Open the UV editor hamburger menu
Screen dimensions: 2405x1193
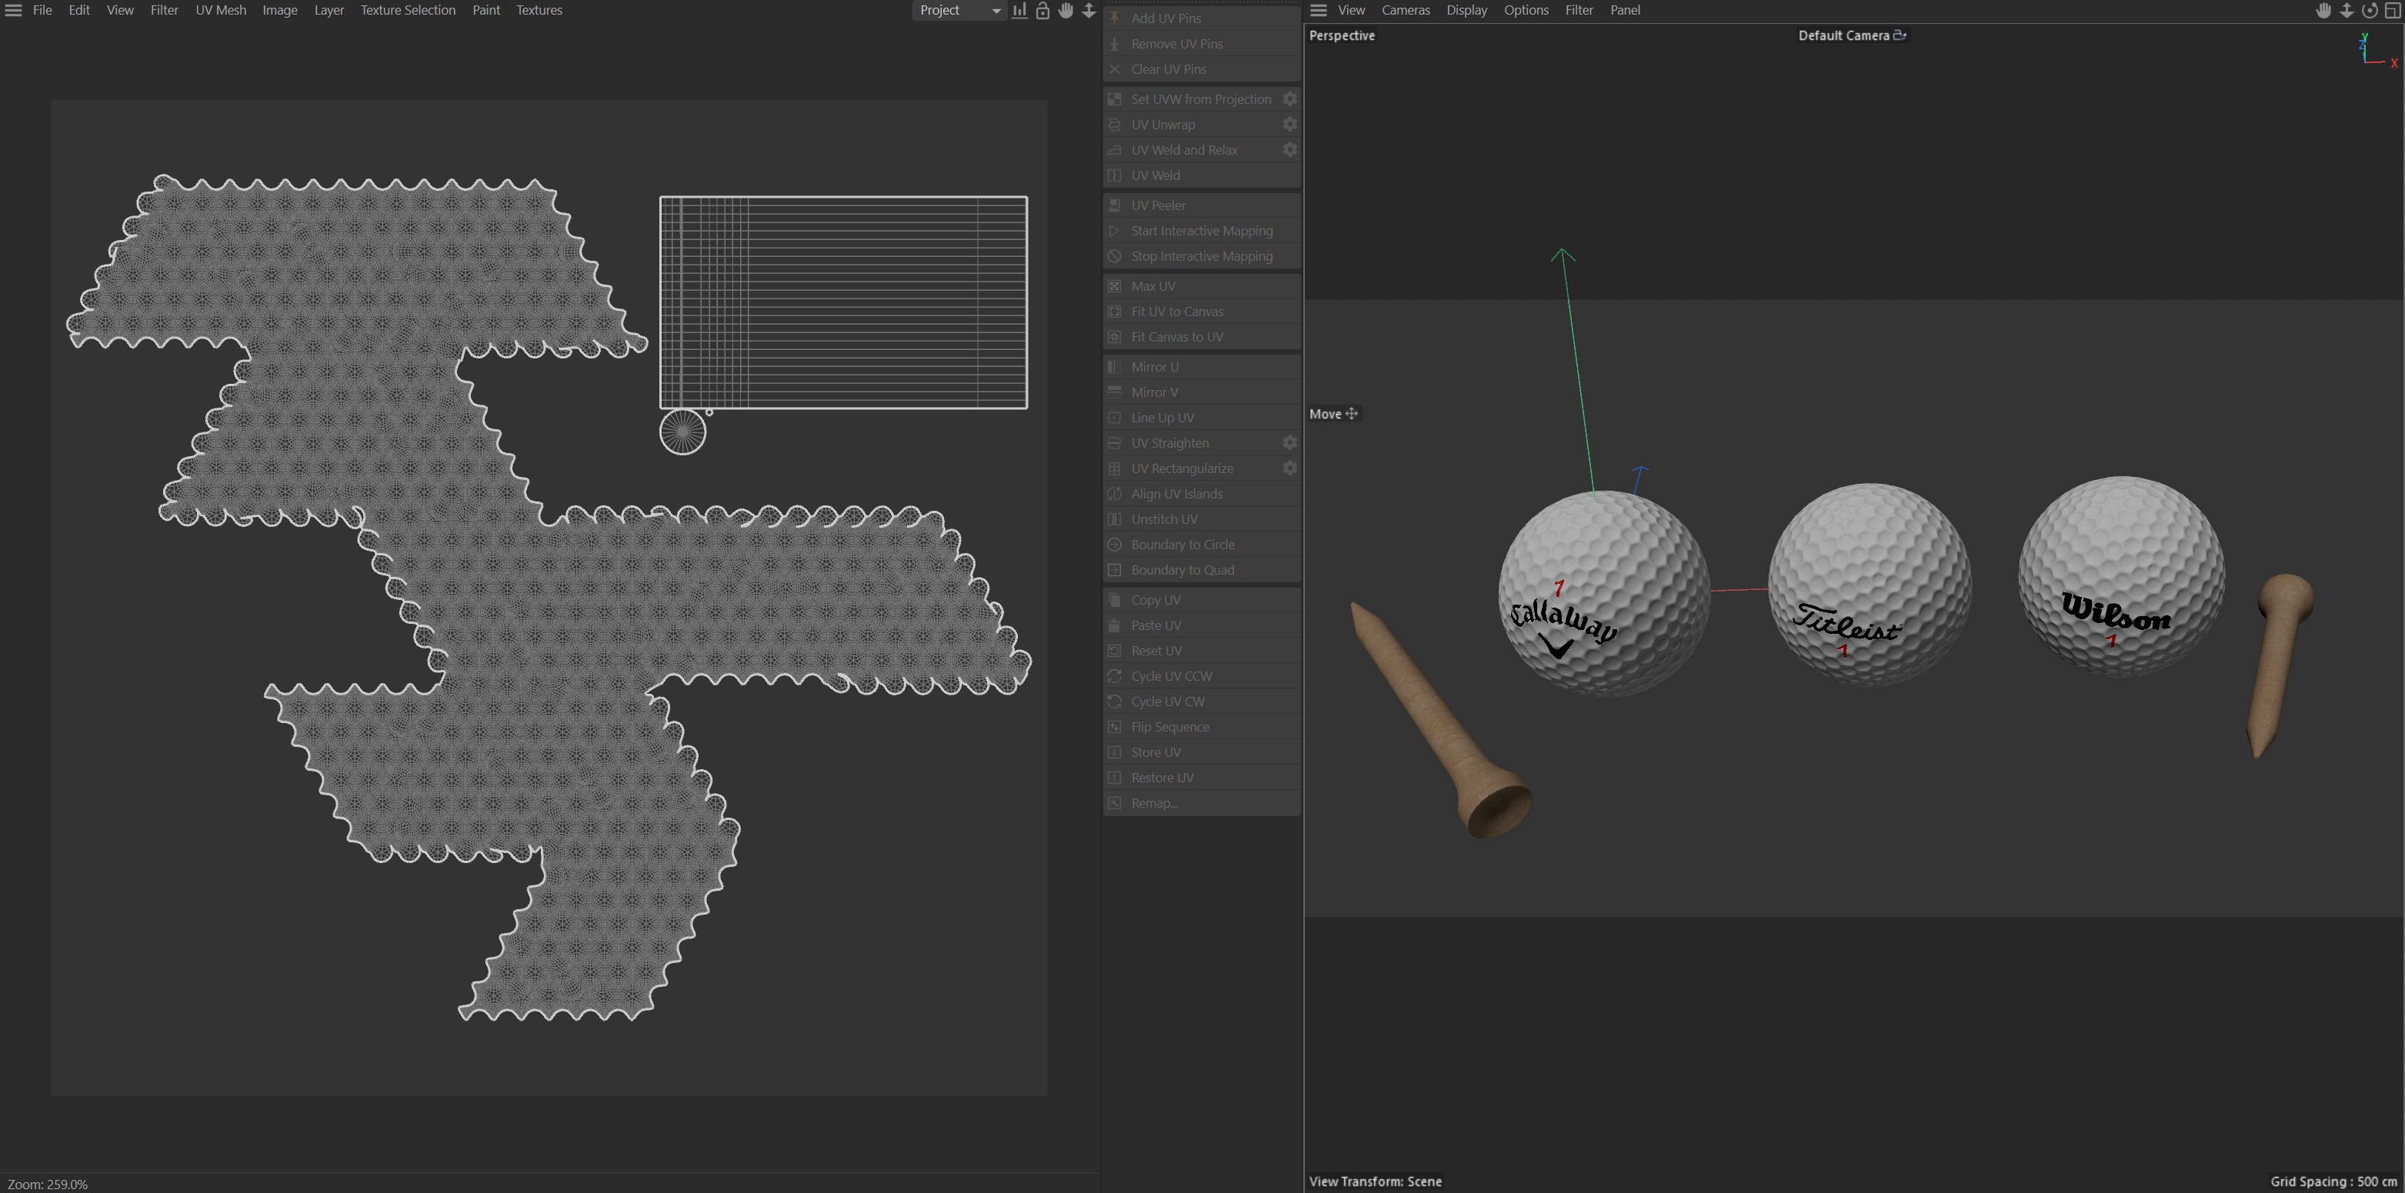click(x=13, y=10)
